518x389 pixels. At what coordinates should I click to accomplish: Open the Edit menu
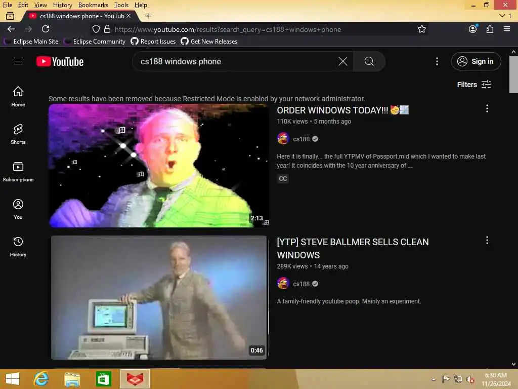23,5
